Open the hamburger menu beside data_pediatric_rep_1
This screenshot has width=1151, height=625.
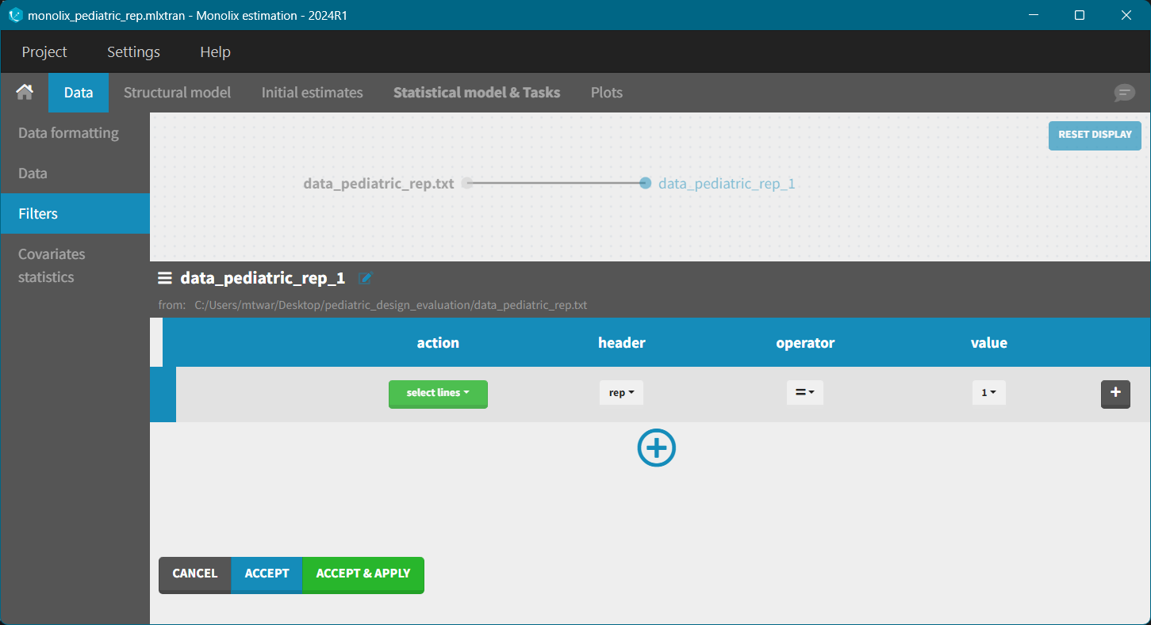tap(165, 278)
